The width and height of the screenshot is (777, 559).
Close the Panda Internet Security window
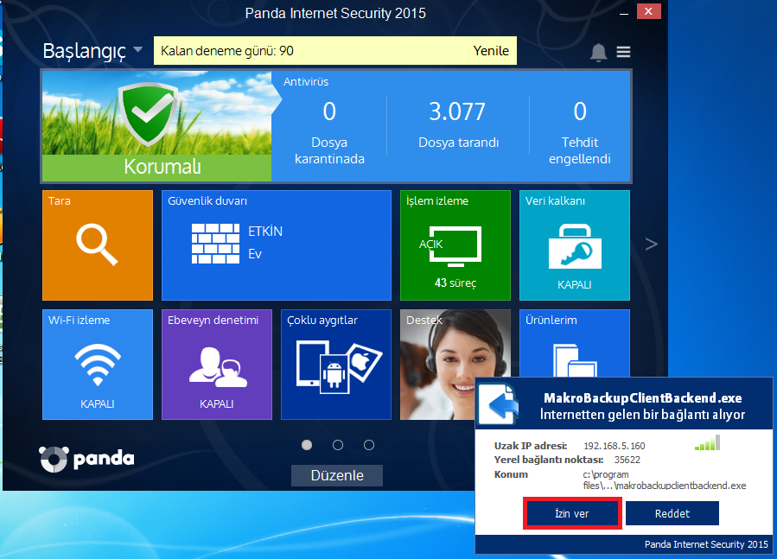coord(648,11)
